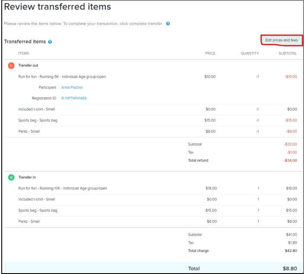Click the $42.80 total charge amount
This screenshot has height=274, width=305.
pyautogui.click(x=291, y=251)
